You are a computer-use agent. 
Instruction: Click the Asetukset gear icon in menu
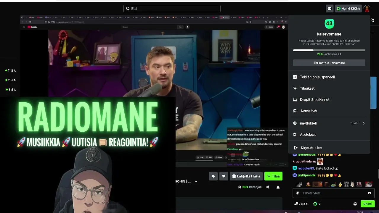(x=295, y=134)
